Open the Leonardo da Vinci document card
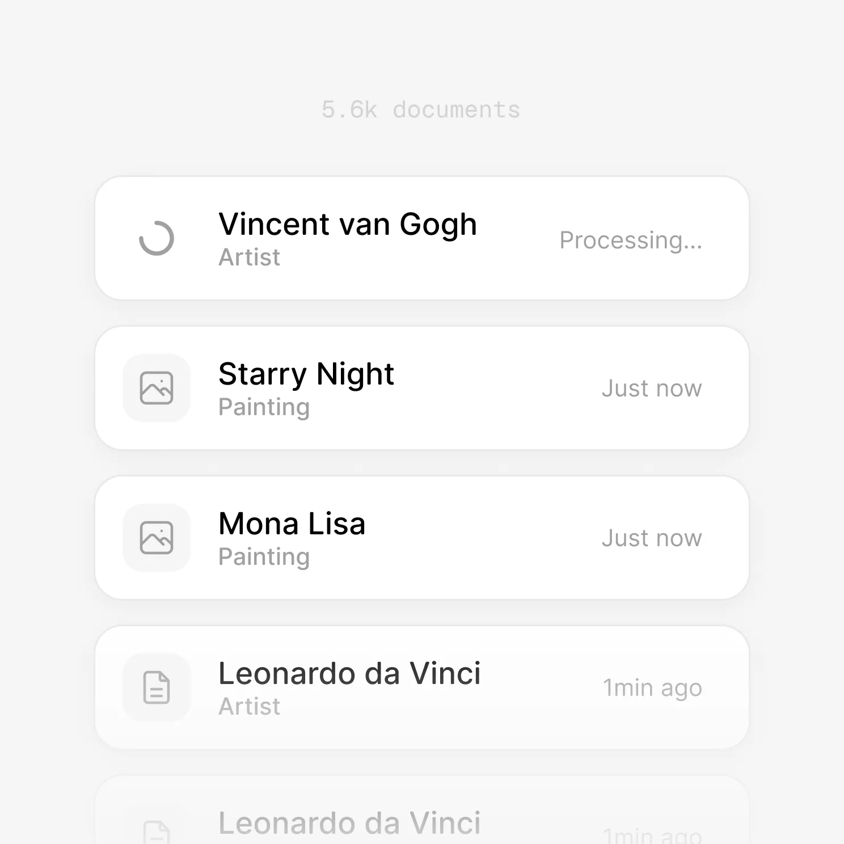 coord(422,687)
